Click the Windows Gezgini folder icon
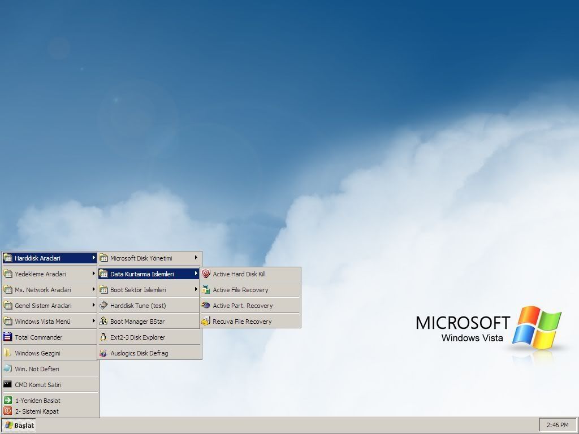Screen dimensions: 579x434 point(8,353)
